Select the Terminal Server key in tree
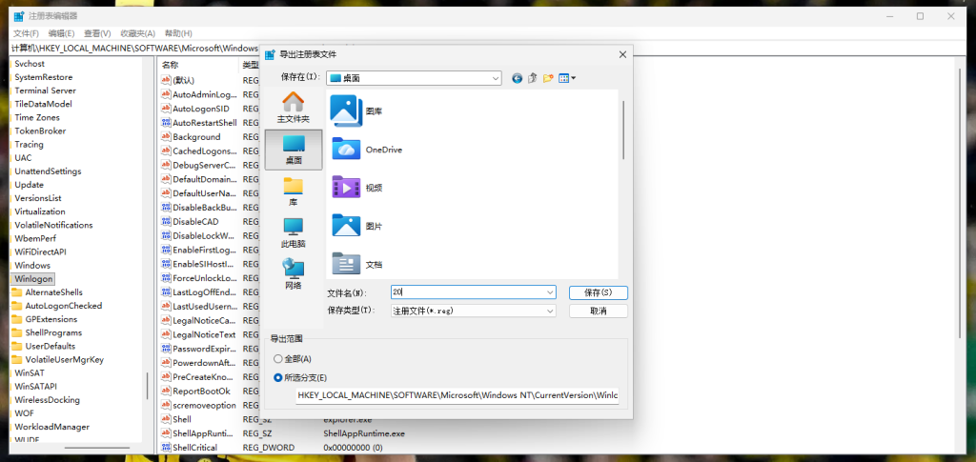976x462 pixels. tap(45, 90)
